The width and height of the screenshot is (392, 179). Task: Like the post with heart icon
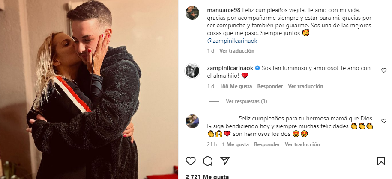tap(191, 161)
